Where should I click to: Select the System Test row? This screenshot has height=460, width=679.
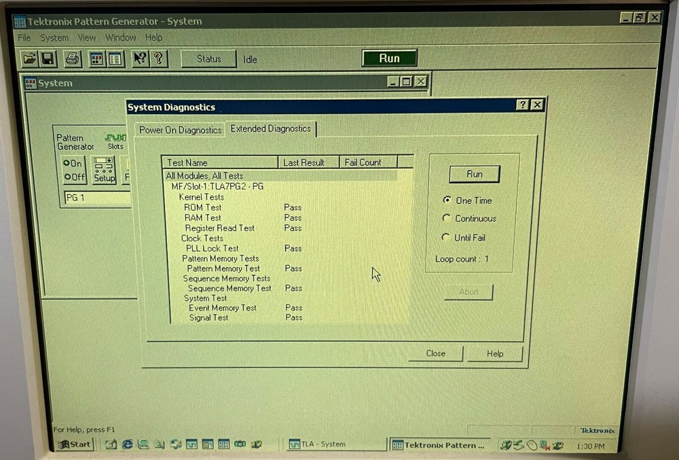pos(205,298)
